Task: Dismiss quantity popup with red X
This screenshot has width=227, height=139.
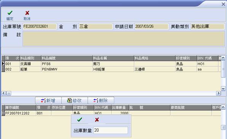Action: tap(97, 120)
